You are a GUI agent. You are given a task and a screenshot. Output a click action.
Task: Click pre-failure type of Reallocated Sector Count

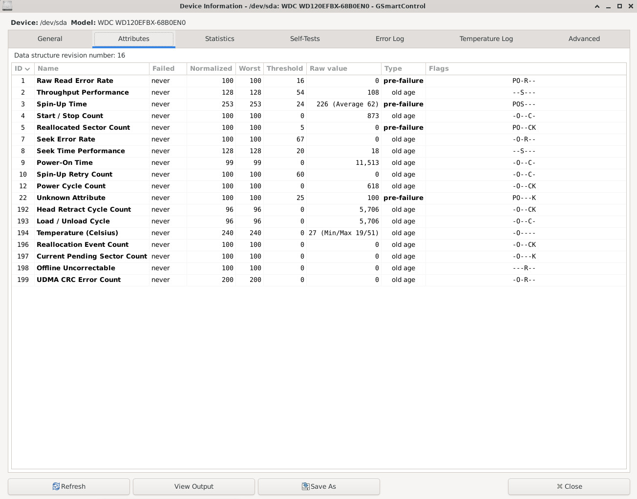pyautogui.click(x=403, y=128)
